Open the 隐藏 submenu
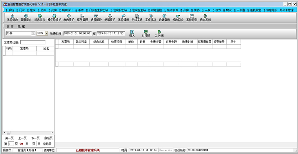298x154 pixels. click(21, 27)
